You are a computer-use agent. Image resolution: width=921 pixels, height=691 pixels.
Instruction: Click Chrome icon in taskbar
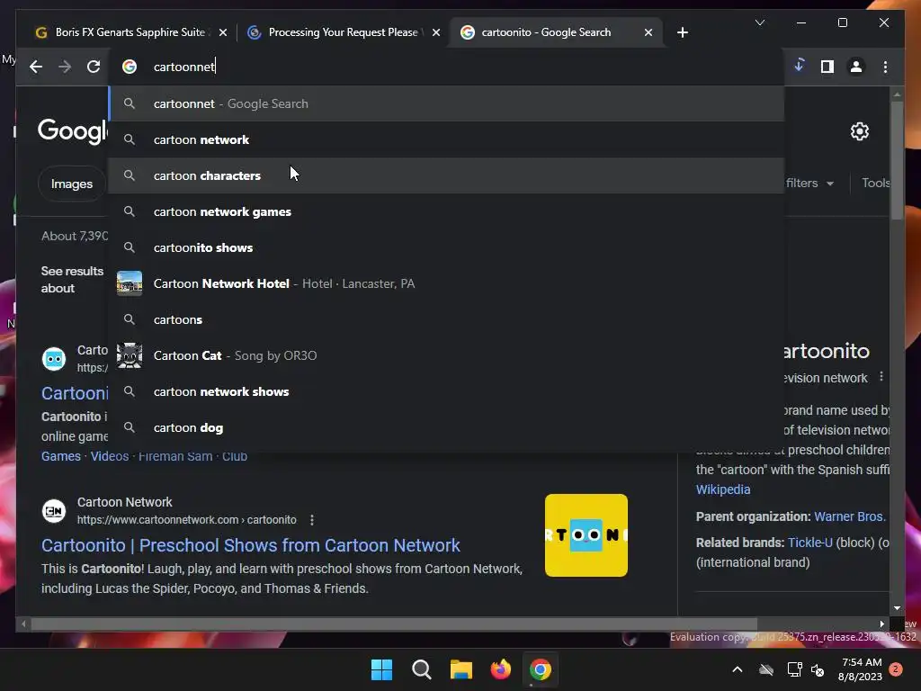(541, 669)
